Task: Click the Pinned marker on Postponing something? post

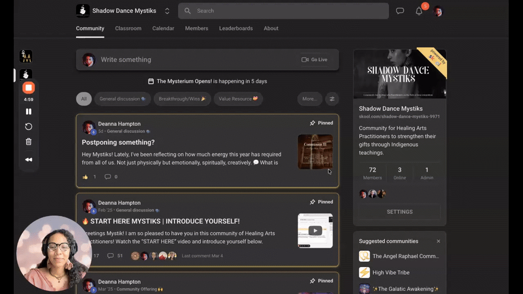Action: click(321, 123)
